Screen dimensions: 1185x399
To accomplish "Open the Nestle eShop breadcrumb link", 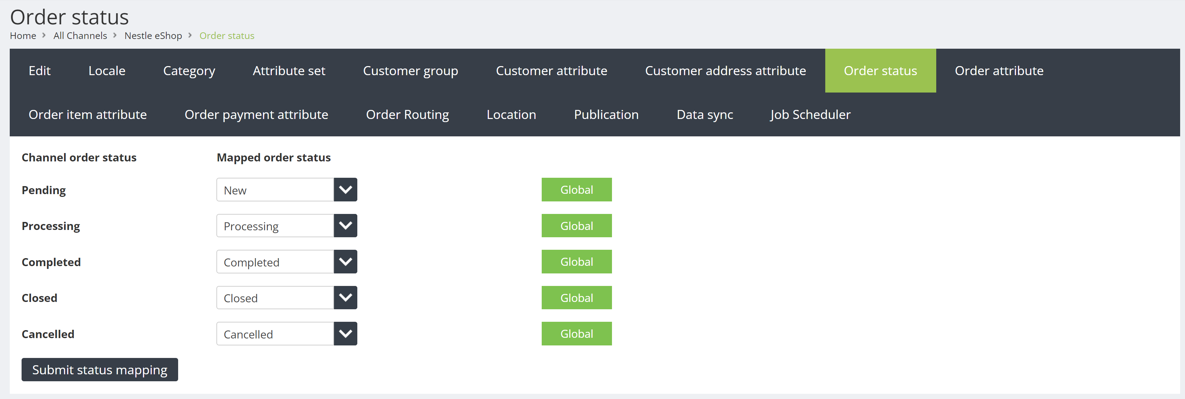I will (153, 36).
